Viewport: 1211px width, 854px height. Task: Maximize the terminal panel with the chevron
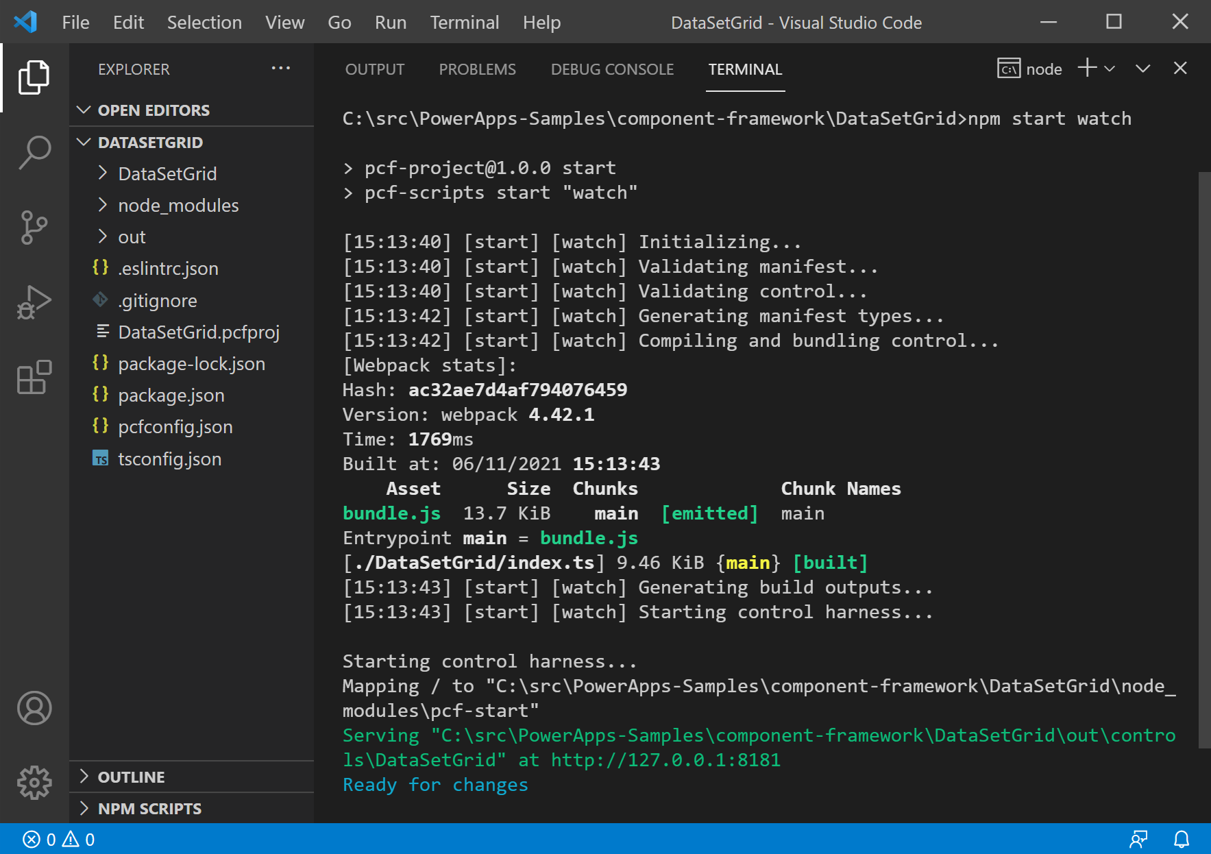point(1142,69)
